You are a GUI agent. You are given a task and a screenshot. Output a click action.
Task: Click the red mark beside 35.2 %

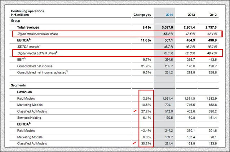pos(135,143)
